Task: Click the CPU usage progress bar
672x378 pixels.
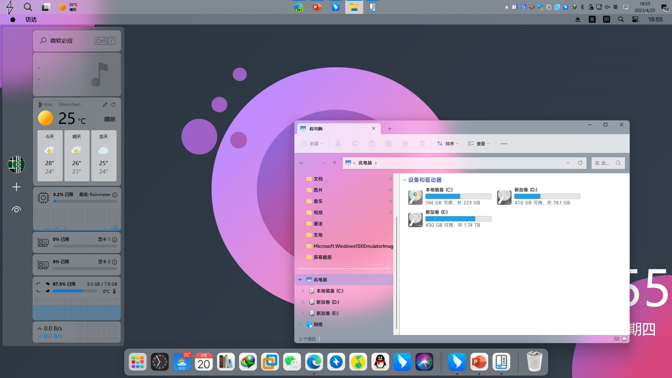Action: point(85,201)
